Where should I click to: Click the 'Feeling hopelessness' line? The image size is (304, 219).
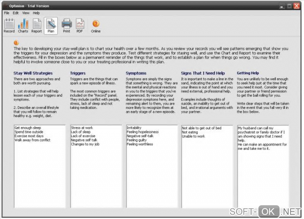click(x=143, y=132)
